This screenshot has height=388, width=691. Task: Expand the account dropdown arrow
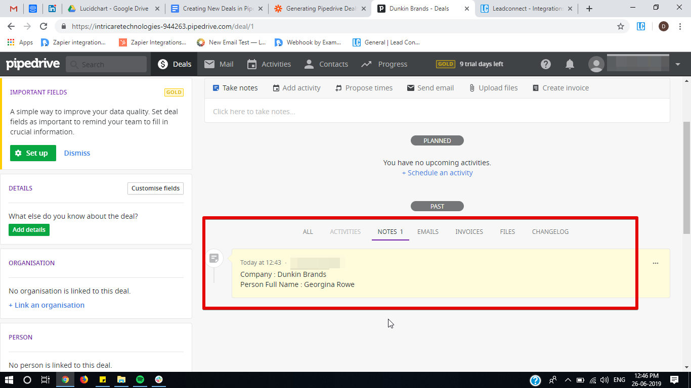678,64
